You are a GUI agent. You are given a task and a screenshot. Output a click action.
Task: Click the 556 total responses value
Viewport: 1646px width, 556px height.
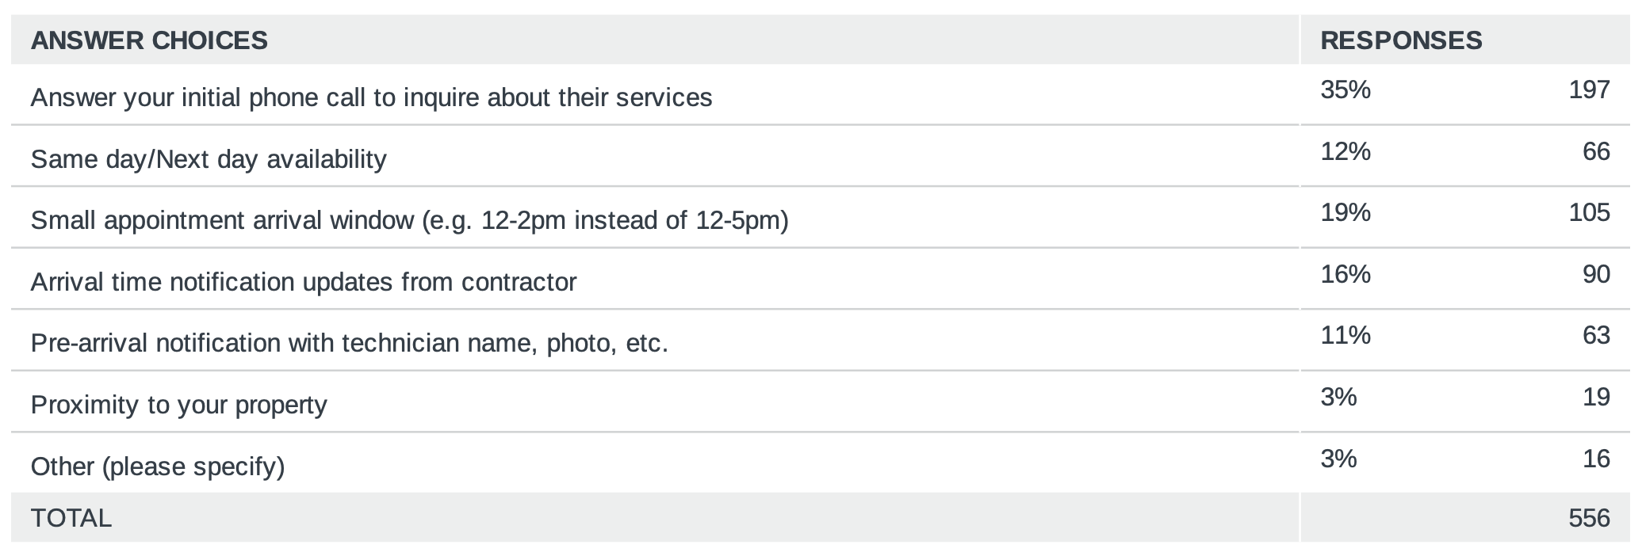pos(1589,518)
